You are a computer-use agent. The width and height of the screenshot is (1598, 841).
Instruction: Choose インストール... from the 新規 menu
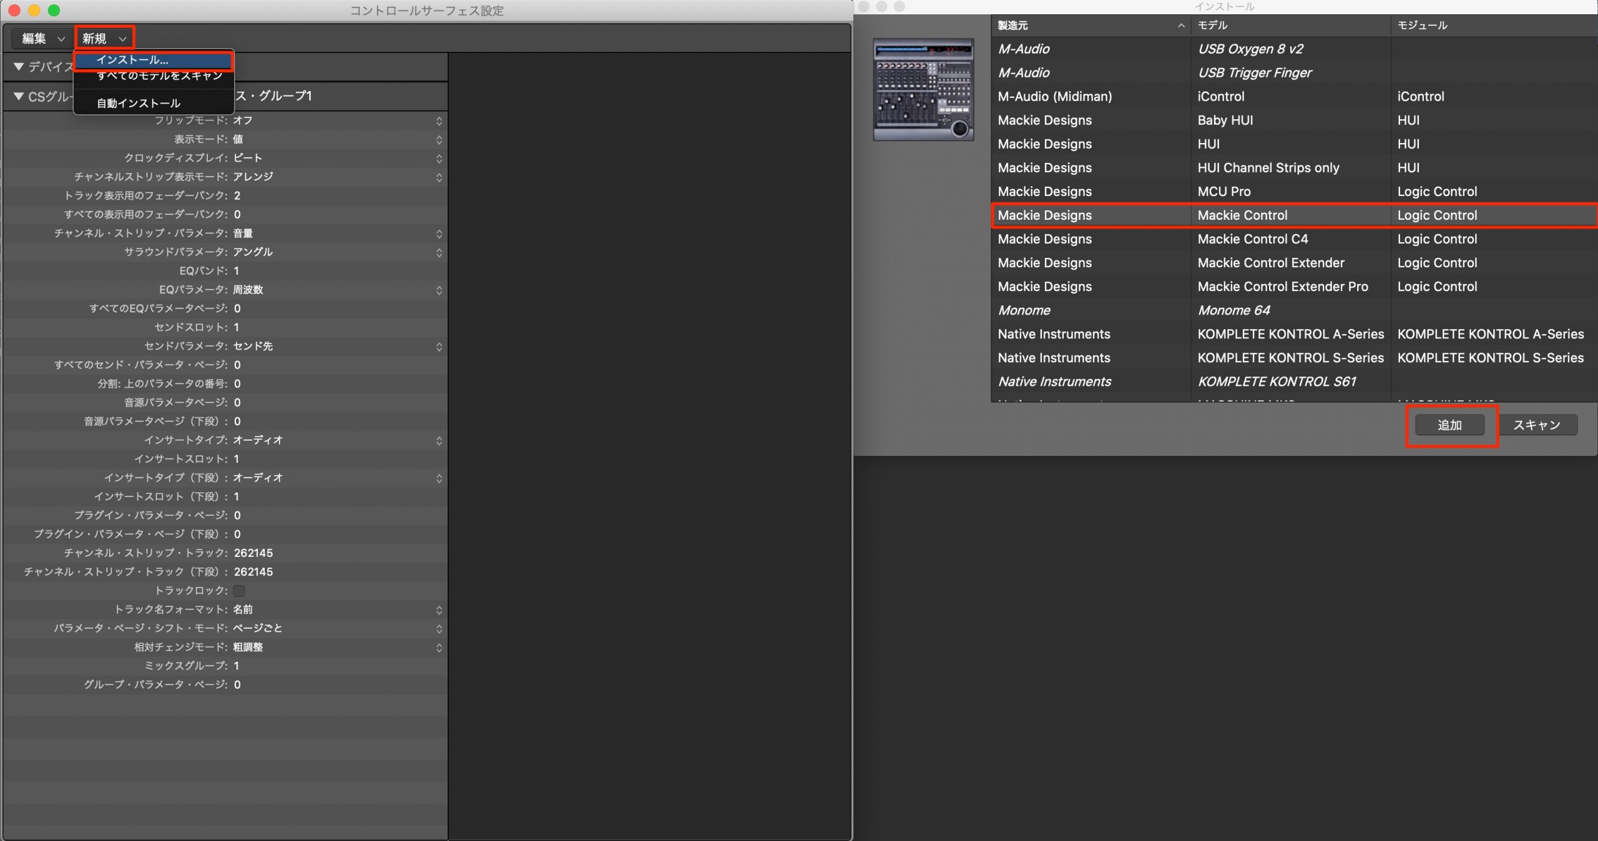pyautogui.click(x=154, y=61)
